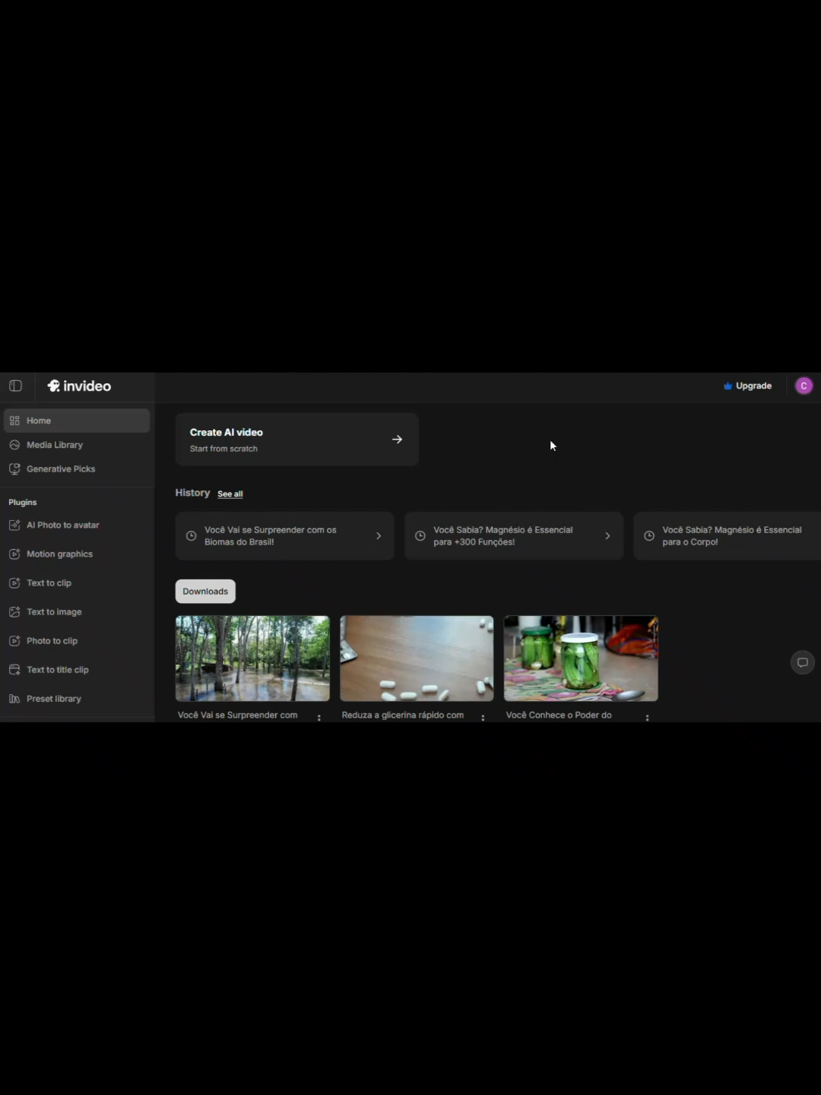Click the Text to title clip icon
Image resolution: width=821 pixels, height=1095 pixels.
click(x=14, y=670)
